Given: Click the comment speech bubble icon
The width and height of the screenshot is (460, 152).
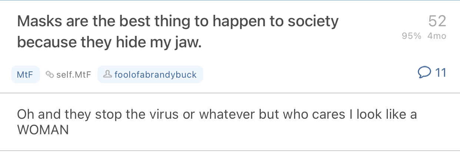Looking at the screenshot, I should coord(424,73).
